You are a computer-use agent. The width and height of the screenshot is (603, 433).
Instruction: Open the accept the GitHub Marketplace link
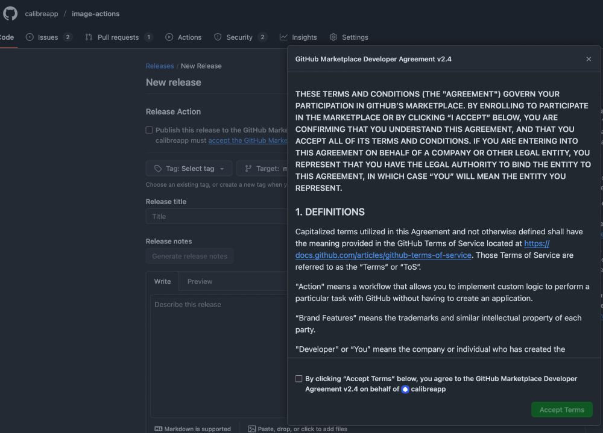(248, 140)
